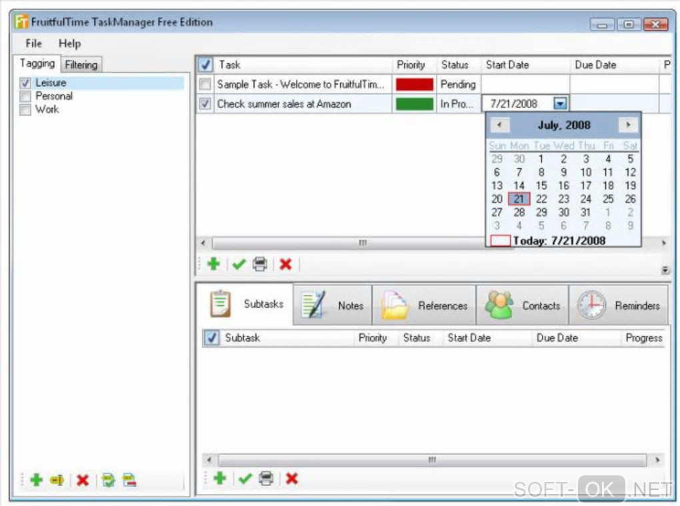Click the green priority swatch of Amazon task
680x506 pixels.
[414, 103]
